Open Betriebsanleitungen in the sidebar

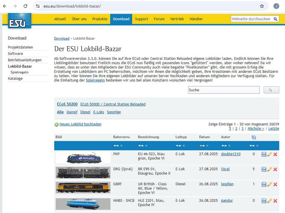25,60
